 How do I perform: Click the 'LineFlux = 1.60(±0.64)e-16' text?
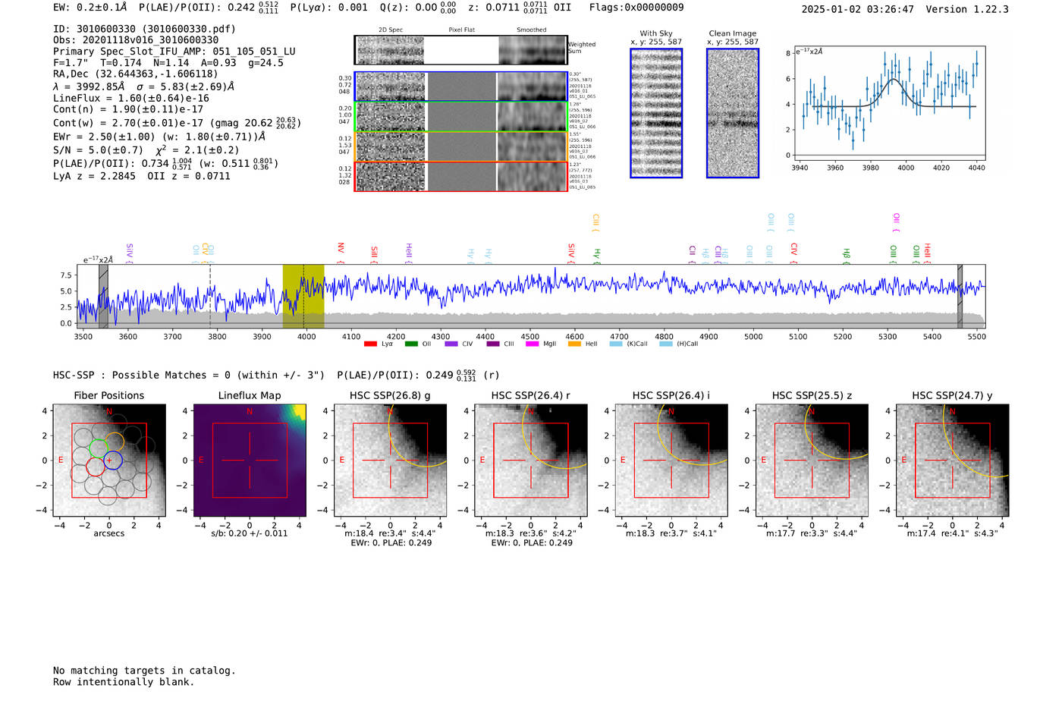tap(131, 98)
